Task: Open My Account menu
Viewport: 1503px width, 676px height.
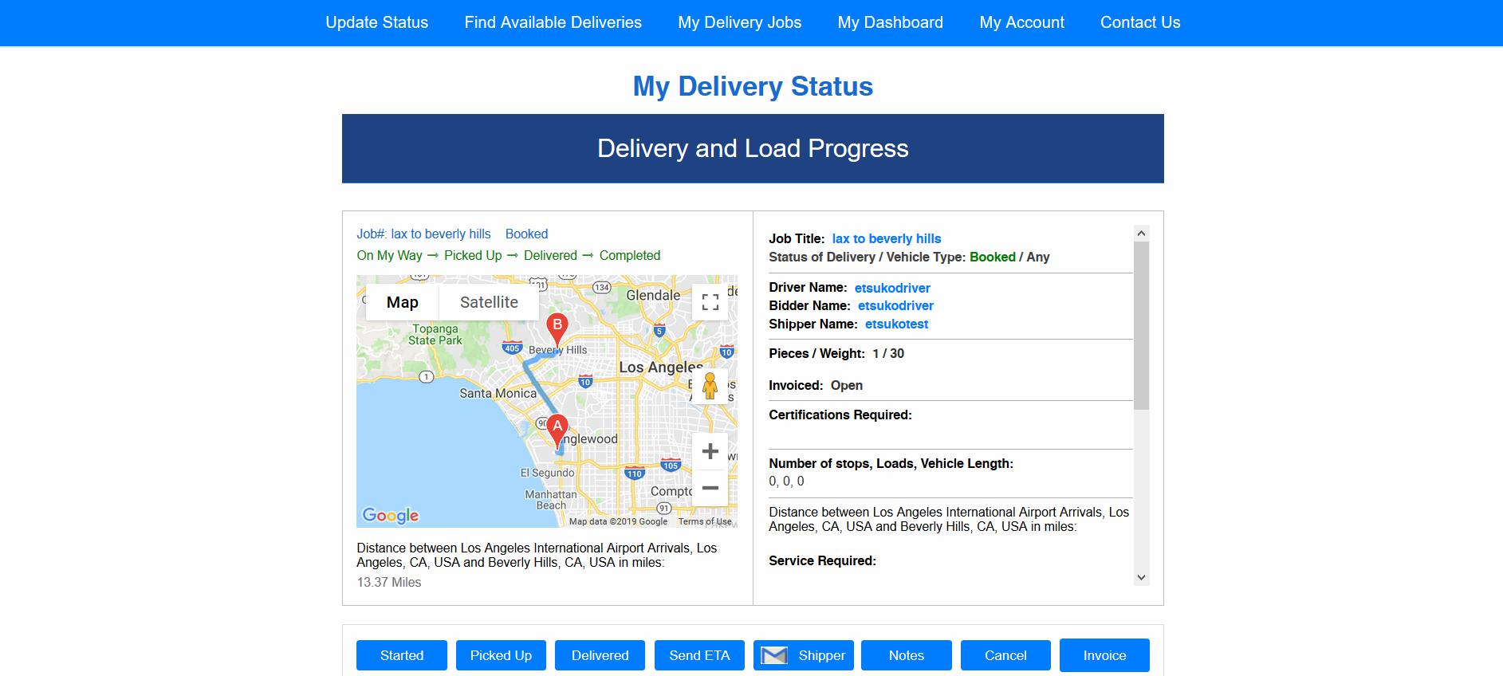Action: point(1022,22)
